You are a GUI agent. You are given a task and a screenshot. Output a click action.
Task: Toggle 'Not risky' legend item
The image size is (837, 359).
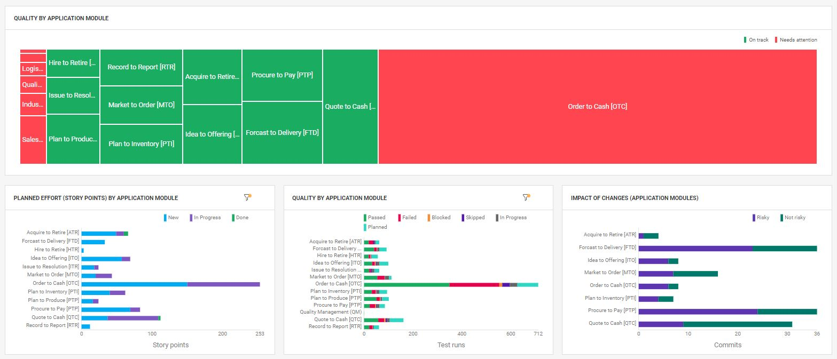pos(794,218)
